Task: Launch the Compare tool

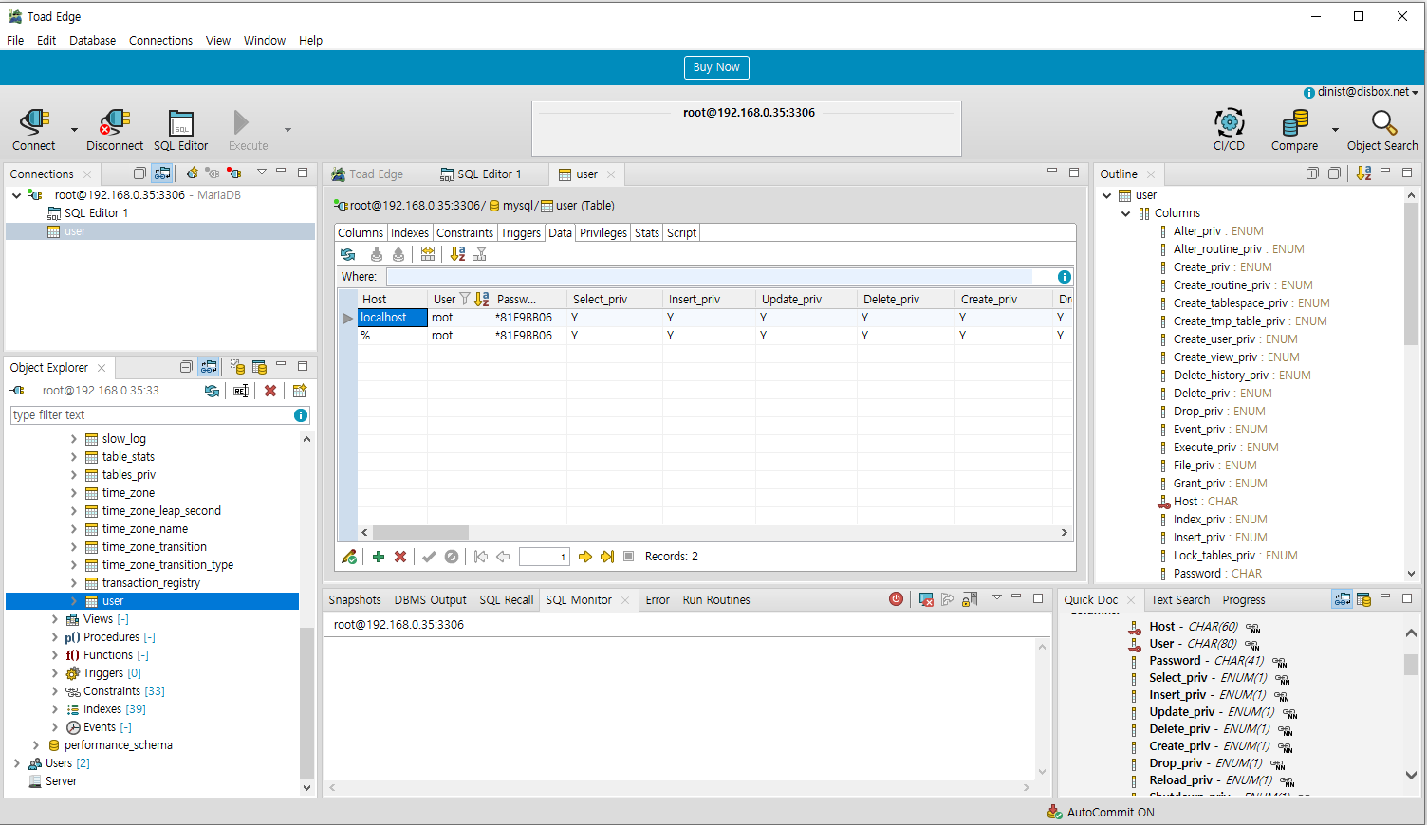Action: point(1294,130)
